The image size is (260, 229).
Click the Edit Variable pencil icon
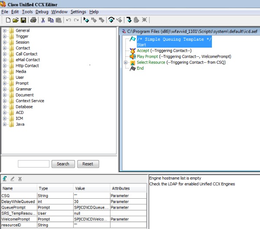click(x=12, y=179)
